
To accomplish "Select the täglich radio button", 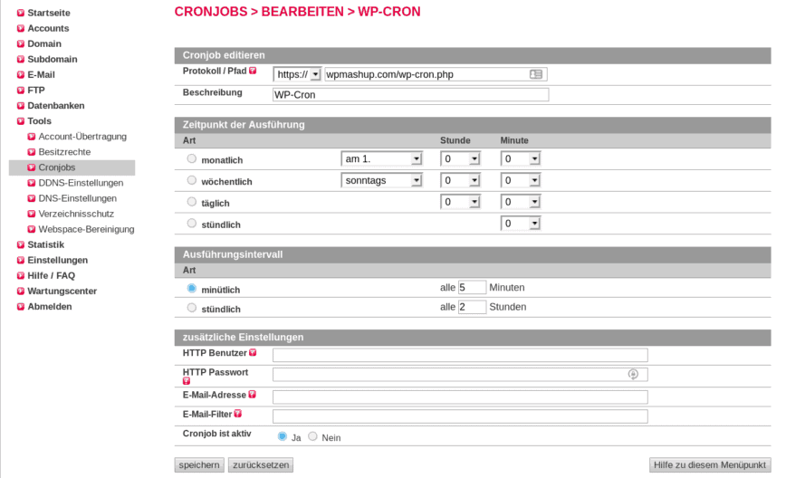I will click(191, 202).
